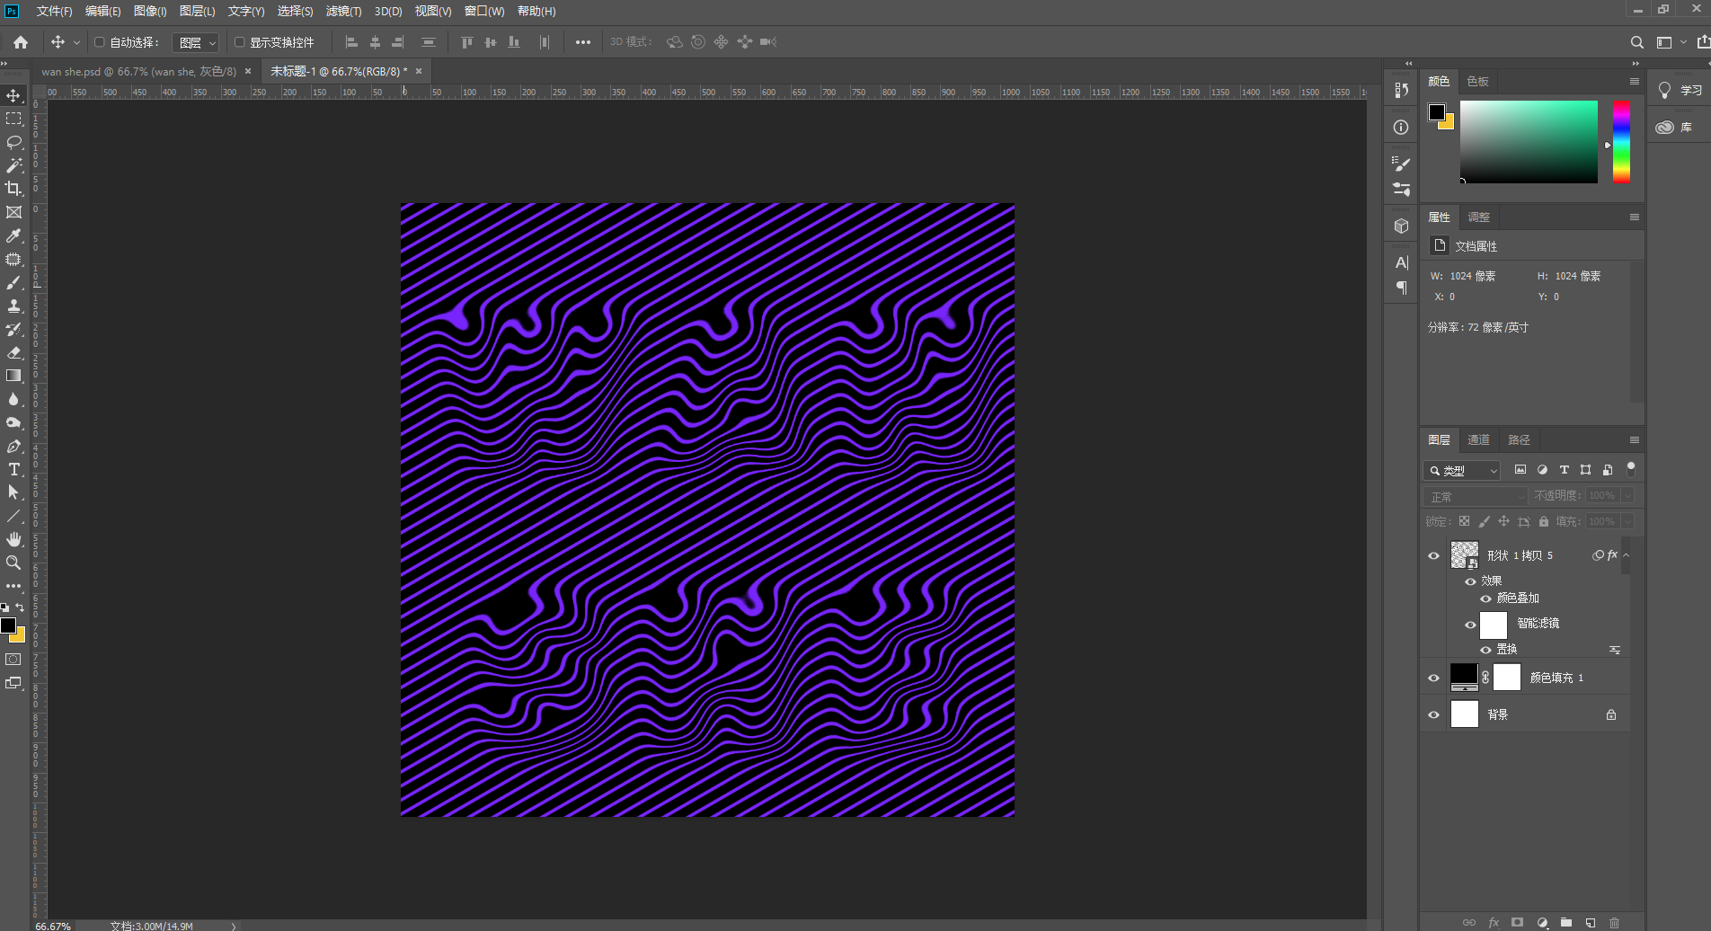The height and width of the screenshot is (931, 1711).
Task: Create new fill or adjustment layer icon
Action: click(x=1542, y=922)
